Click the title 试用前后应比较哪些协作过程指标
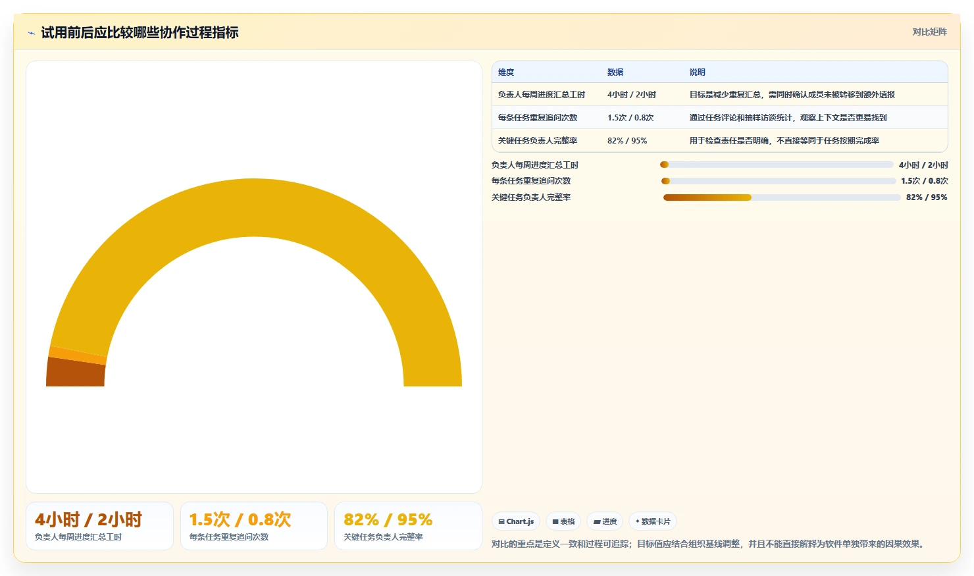Screen dimensions: 974x576 pyautogui.click(x=140, y=33)
